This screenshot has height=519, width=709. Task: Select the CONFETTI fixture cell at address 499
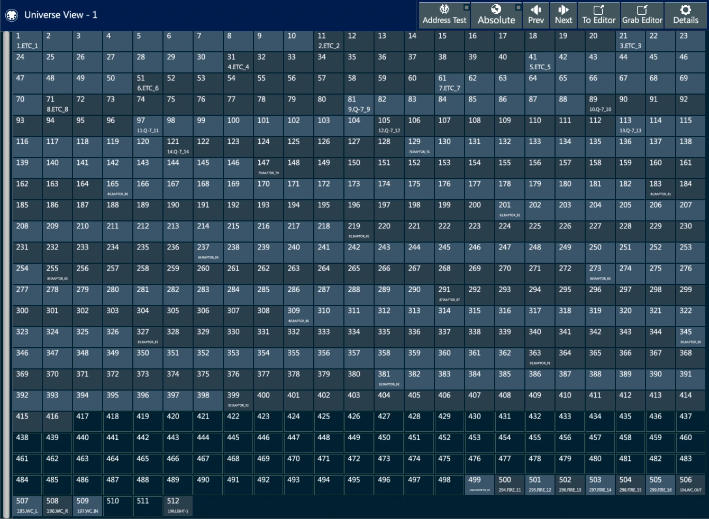tap(479, 485)
